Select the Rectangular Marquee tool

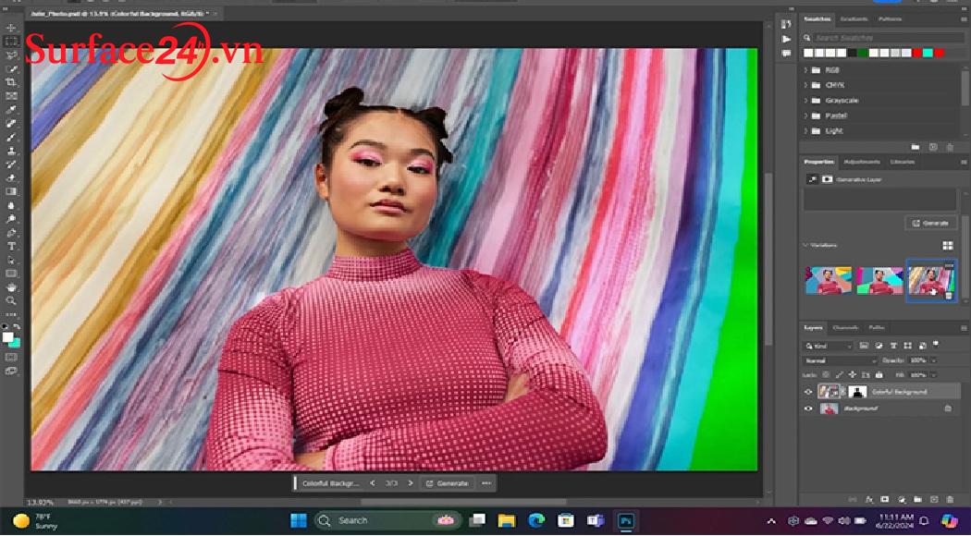(12, 42)
